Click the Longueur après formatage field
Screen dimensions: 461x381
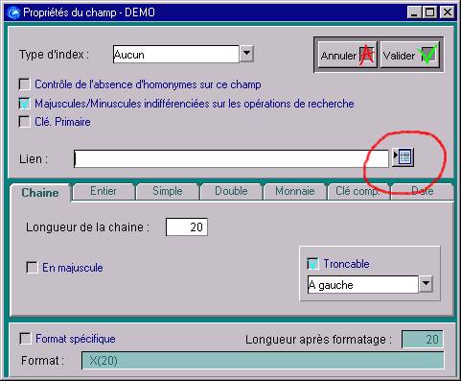click(x=423, y=339)
